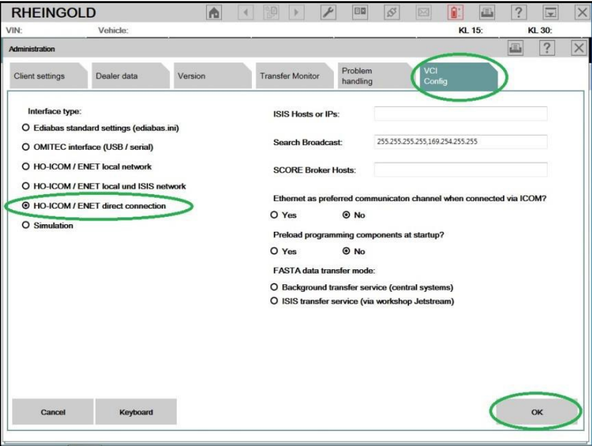Open Administration dialog help
The image size is (592, 446).
point(547,48)
